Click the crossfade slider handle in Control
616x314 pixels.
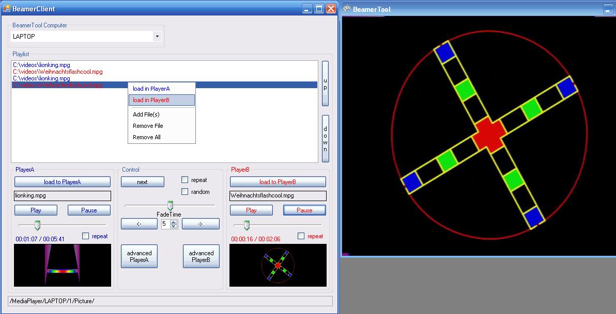pyautogui.click(x=170, y=206)
